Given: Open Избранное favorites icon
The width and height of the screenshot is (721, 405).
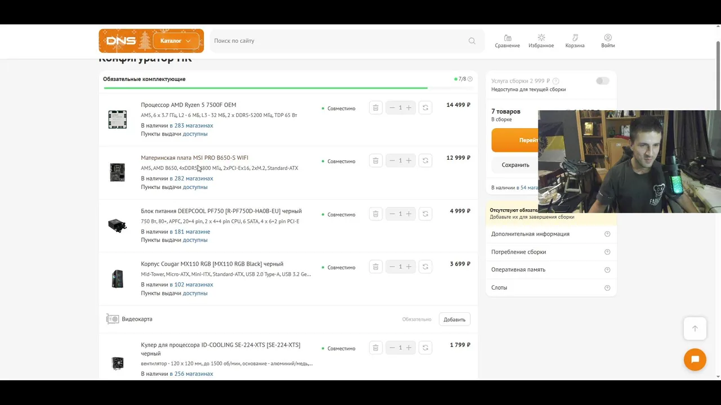Looking at the screenshot, I should coord(541,41).
